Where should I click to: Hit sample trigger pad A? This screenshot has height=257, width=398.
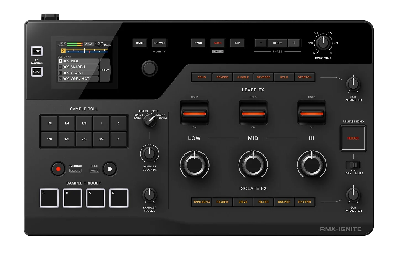click(49, 198)
